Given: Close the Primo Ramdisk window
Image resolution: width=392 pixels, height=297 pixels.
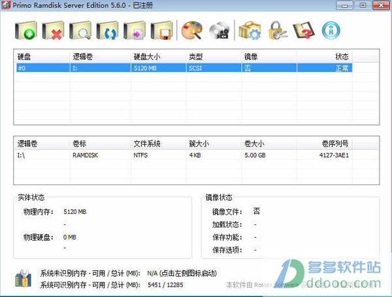Looking at the screenshot, I should coord(381,5).
